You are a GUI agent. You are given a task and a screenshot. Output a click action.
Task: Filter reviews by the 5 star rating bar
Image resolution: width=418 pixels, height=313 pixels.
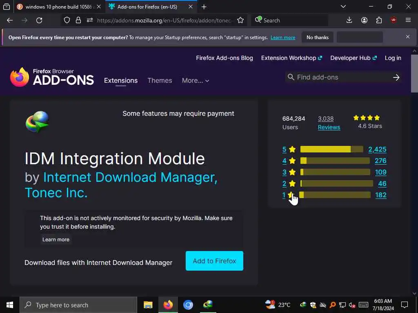331,149
